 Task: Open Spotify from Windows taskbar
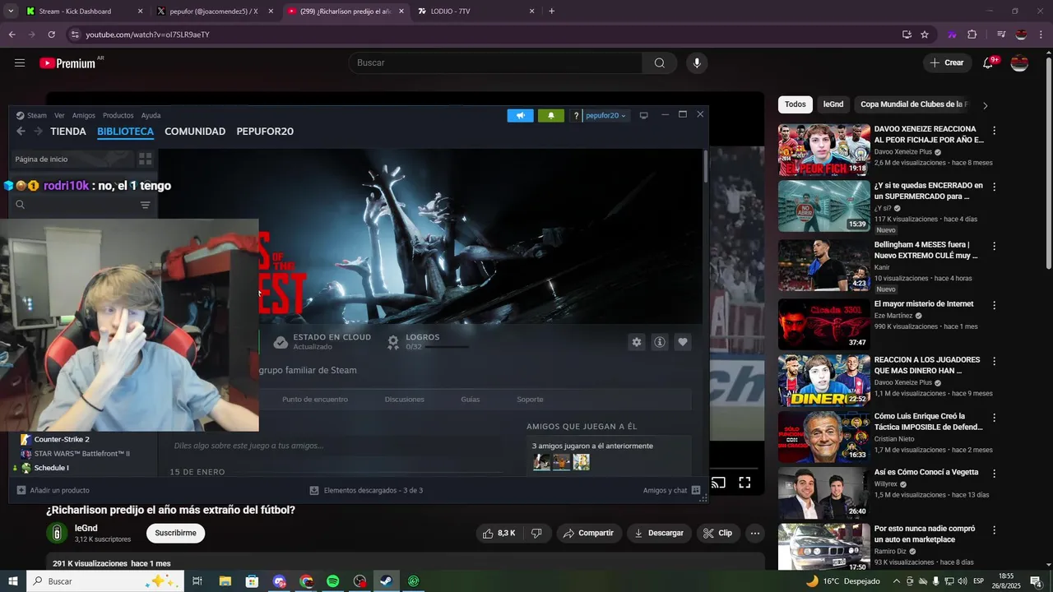point(332,581)
